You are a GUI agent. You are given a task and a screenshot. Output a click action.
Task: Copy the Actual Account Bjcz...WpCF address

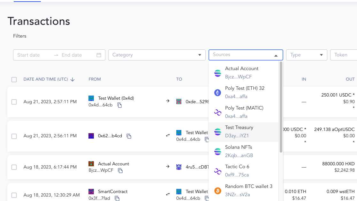[120, 170]
